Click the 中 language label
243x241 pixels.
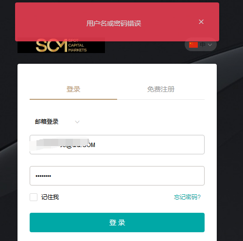(x=203, y=45)
